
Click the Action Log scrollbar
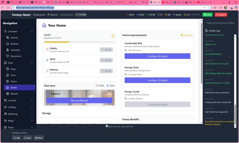(x=235, y=114)
